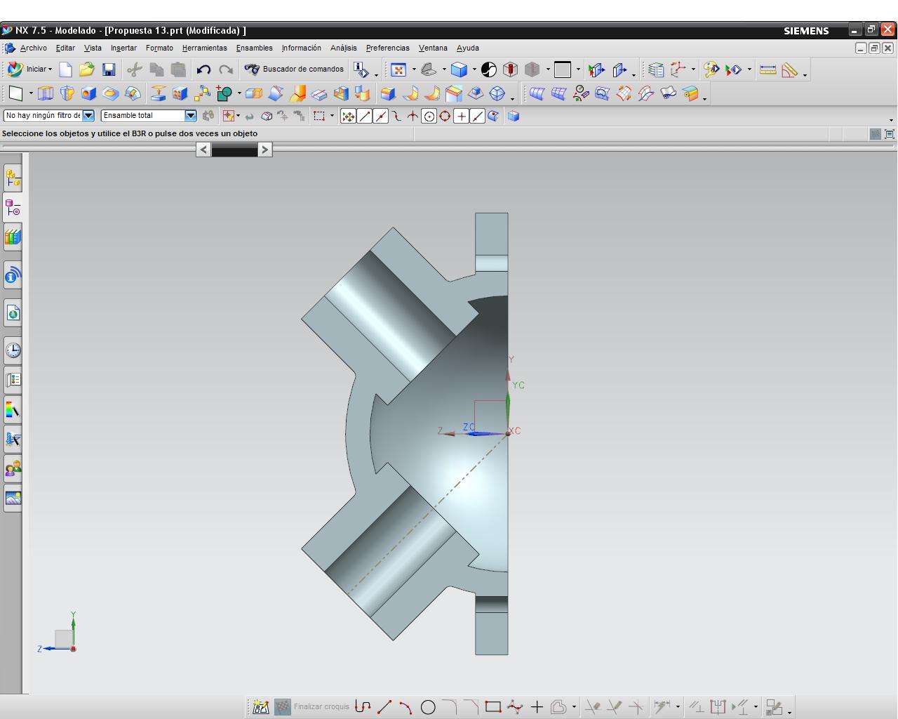Open the Preferencias menu

(x=387, y=48)
